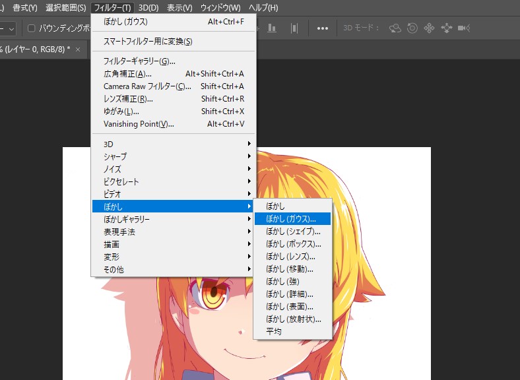Choose ぼかし (ボックス)...
The width and height of the screenshot is (520, 380).
pyautogui.click(x=292, y=244)
